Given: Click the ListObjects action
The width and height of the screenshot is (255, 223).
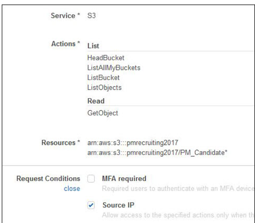Looking at the screenshot, I should (105, 88).
